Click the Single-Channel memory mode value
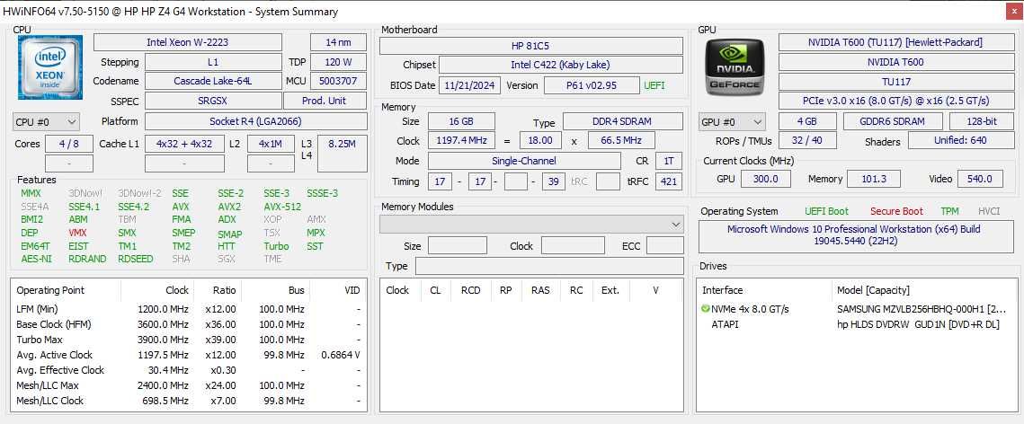 tap(524, 161)
